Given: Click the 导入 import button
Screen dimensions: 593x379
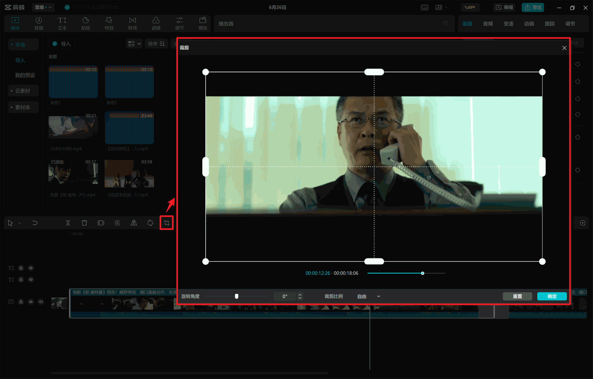Looking at the screenshot, I should click(x=62, y=44).
